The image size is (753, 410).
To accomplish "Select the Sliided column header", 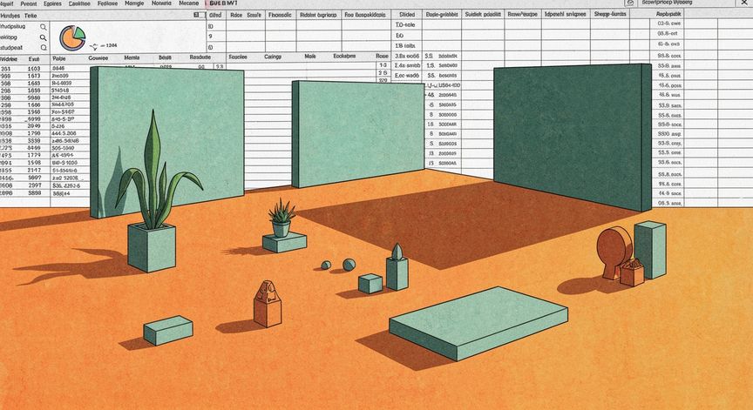I will 407,15.
